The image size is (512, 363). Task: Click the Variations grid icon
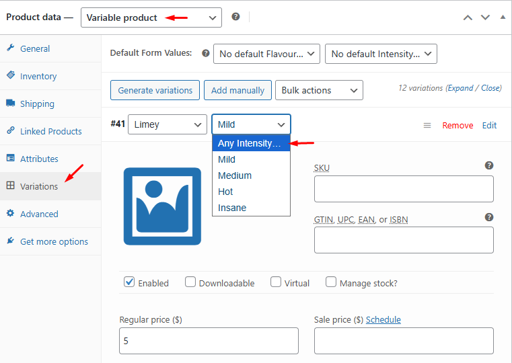11,186
